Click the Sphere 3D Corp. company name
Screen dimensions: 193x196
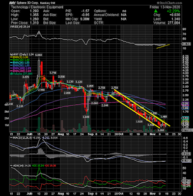(28, 3)
